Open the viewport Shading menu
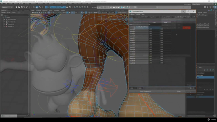 coord(38,11)
